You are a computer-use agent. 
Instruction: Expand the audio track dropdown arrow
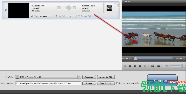point(50,16)
